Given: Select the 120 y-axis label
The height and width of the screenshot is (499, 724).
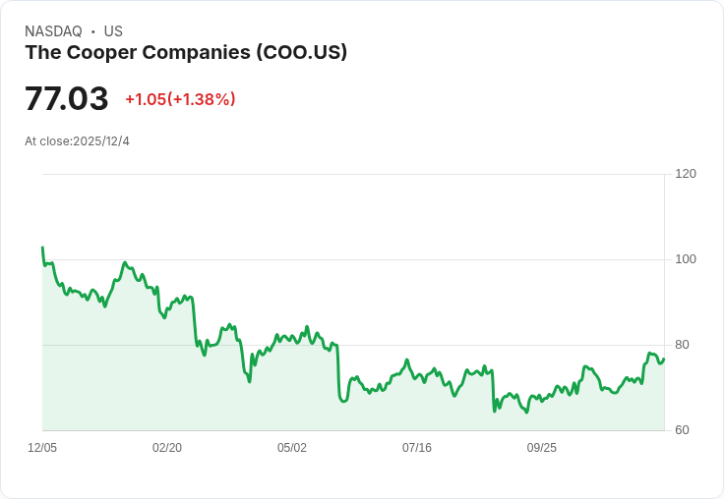Looking at the screenshot, I should point(686,174).
